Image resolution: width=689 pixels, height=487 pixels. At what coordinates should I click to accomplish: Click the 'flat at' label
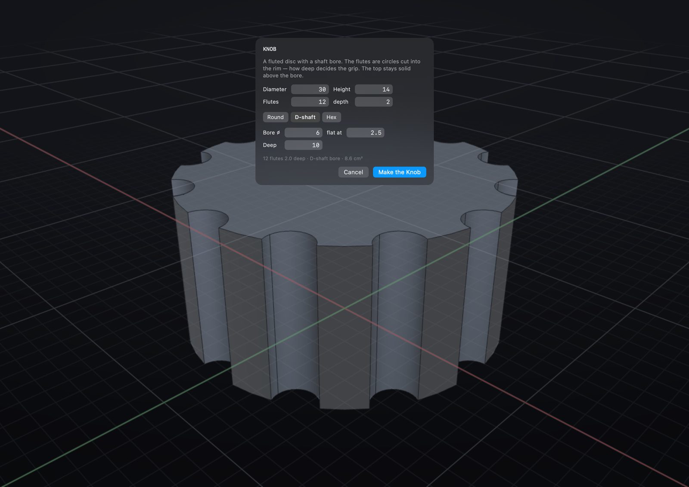[x=334, y=133]
